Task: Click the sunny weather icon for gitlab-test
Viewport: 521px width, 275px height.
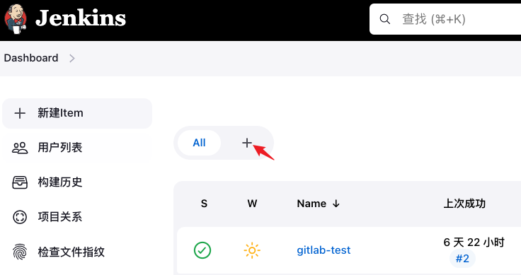Action: click(252, 250)
